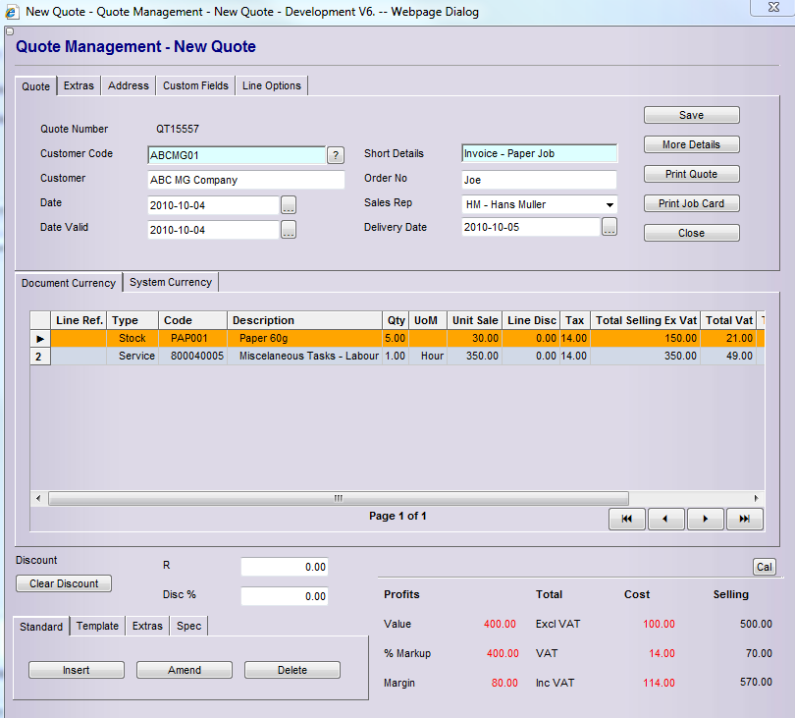The height and width of the screenshot is (718, 795).
Task: Open the Date Valid picker ellipsis button
Action: tap(289, 230)
